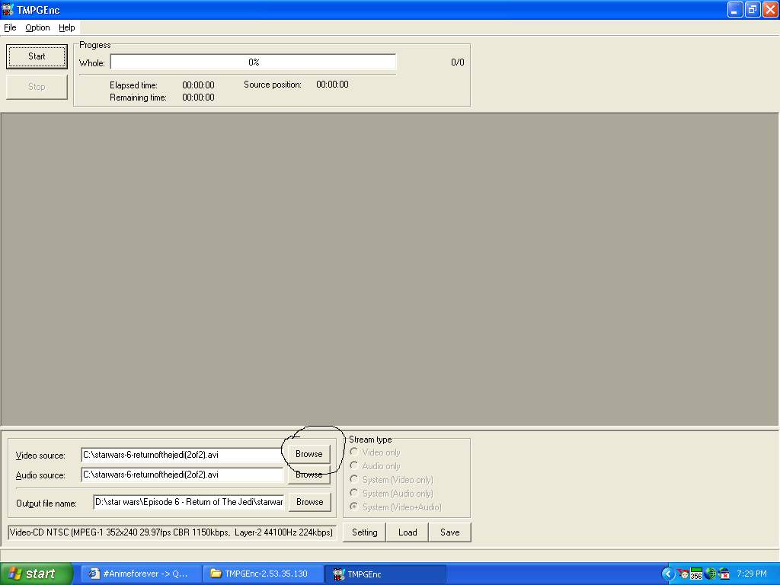
Task: Expand hidden icons in the system tray
Action: [x=668, y=574]
